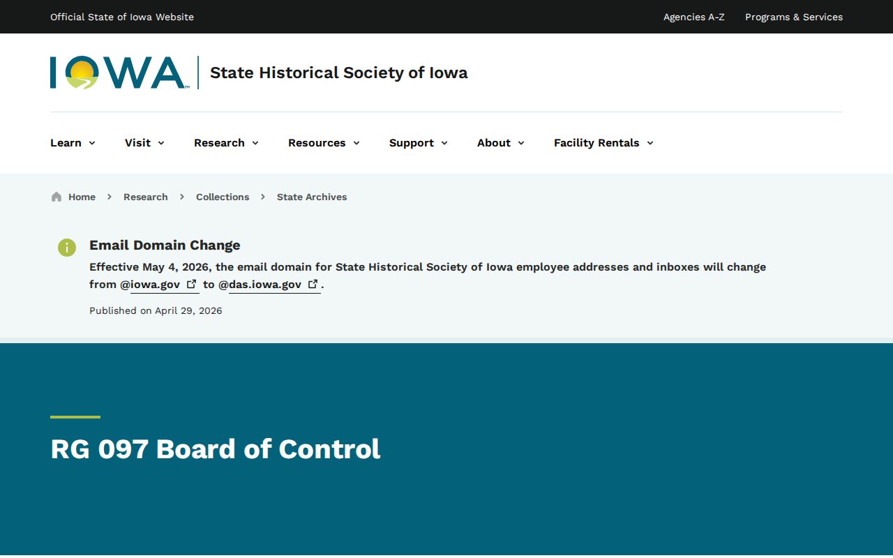Viewport: 893px width, 558px height.
Task: Navigate to the Research breadcrumb
Action: [146, 197]
